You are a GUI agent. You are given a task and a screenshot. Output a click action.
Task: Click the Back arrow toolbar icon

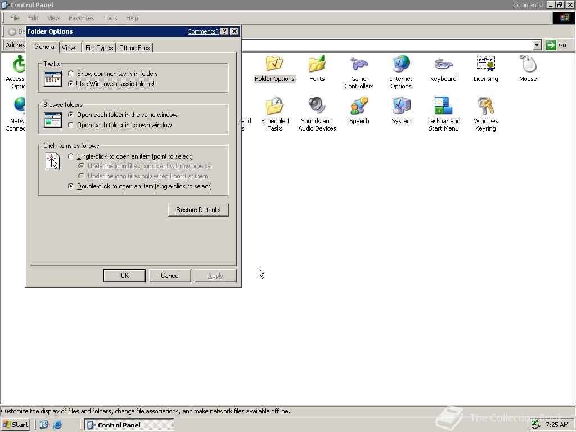coord(12,31)
